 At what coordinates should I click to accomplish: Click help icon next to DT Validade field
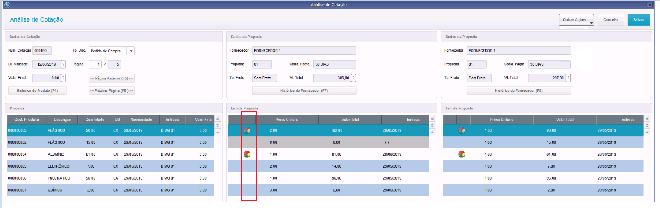[63, 64]
